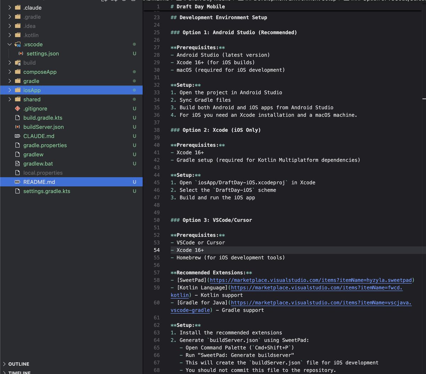Click the Recommended Extensions bold line
426x374 pixels.
pos(211,273)
